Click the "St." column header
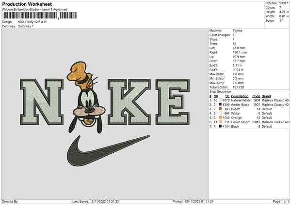The image size is (291, 205). click(x=227, y=96)
